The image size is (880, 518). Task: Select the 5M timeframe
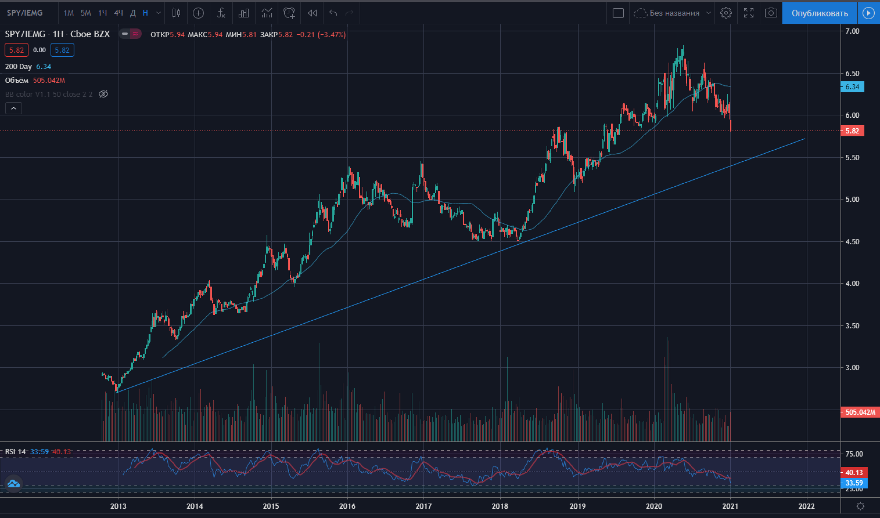(x=86, y=13)
